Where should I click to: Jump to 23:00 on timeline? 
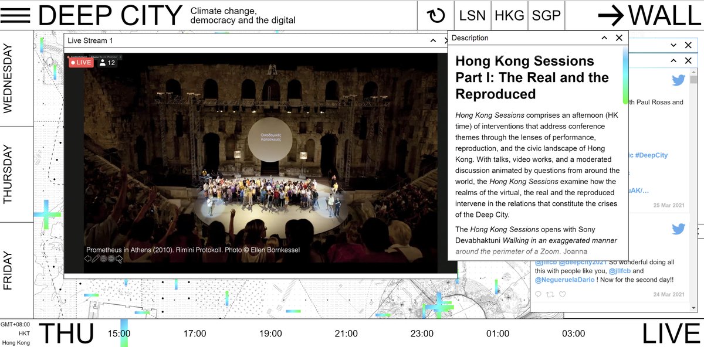(x=422, y=334)
